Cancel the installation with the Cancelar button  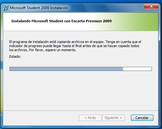point(142,118)
